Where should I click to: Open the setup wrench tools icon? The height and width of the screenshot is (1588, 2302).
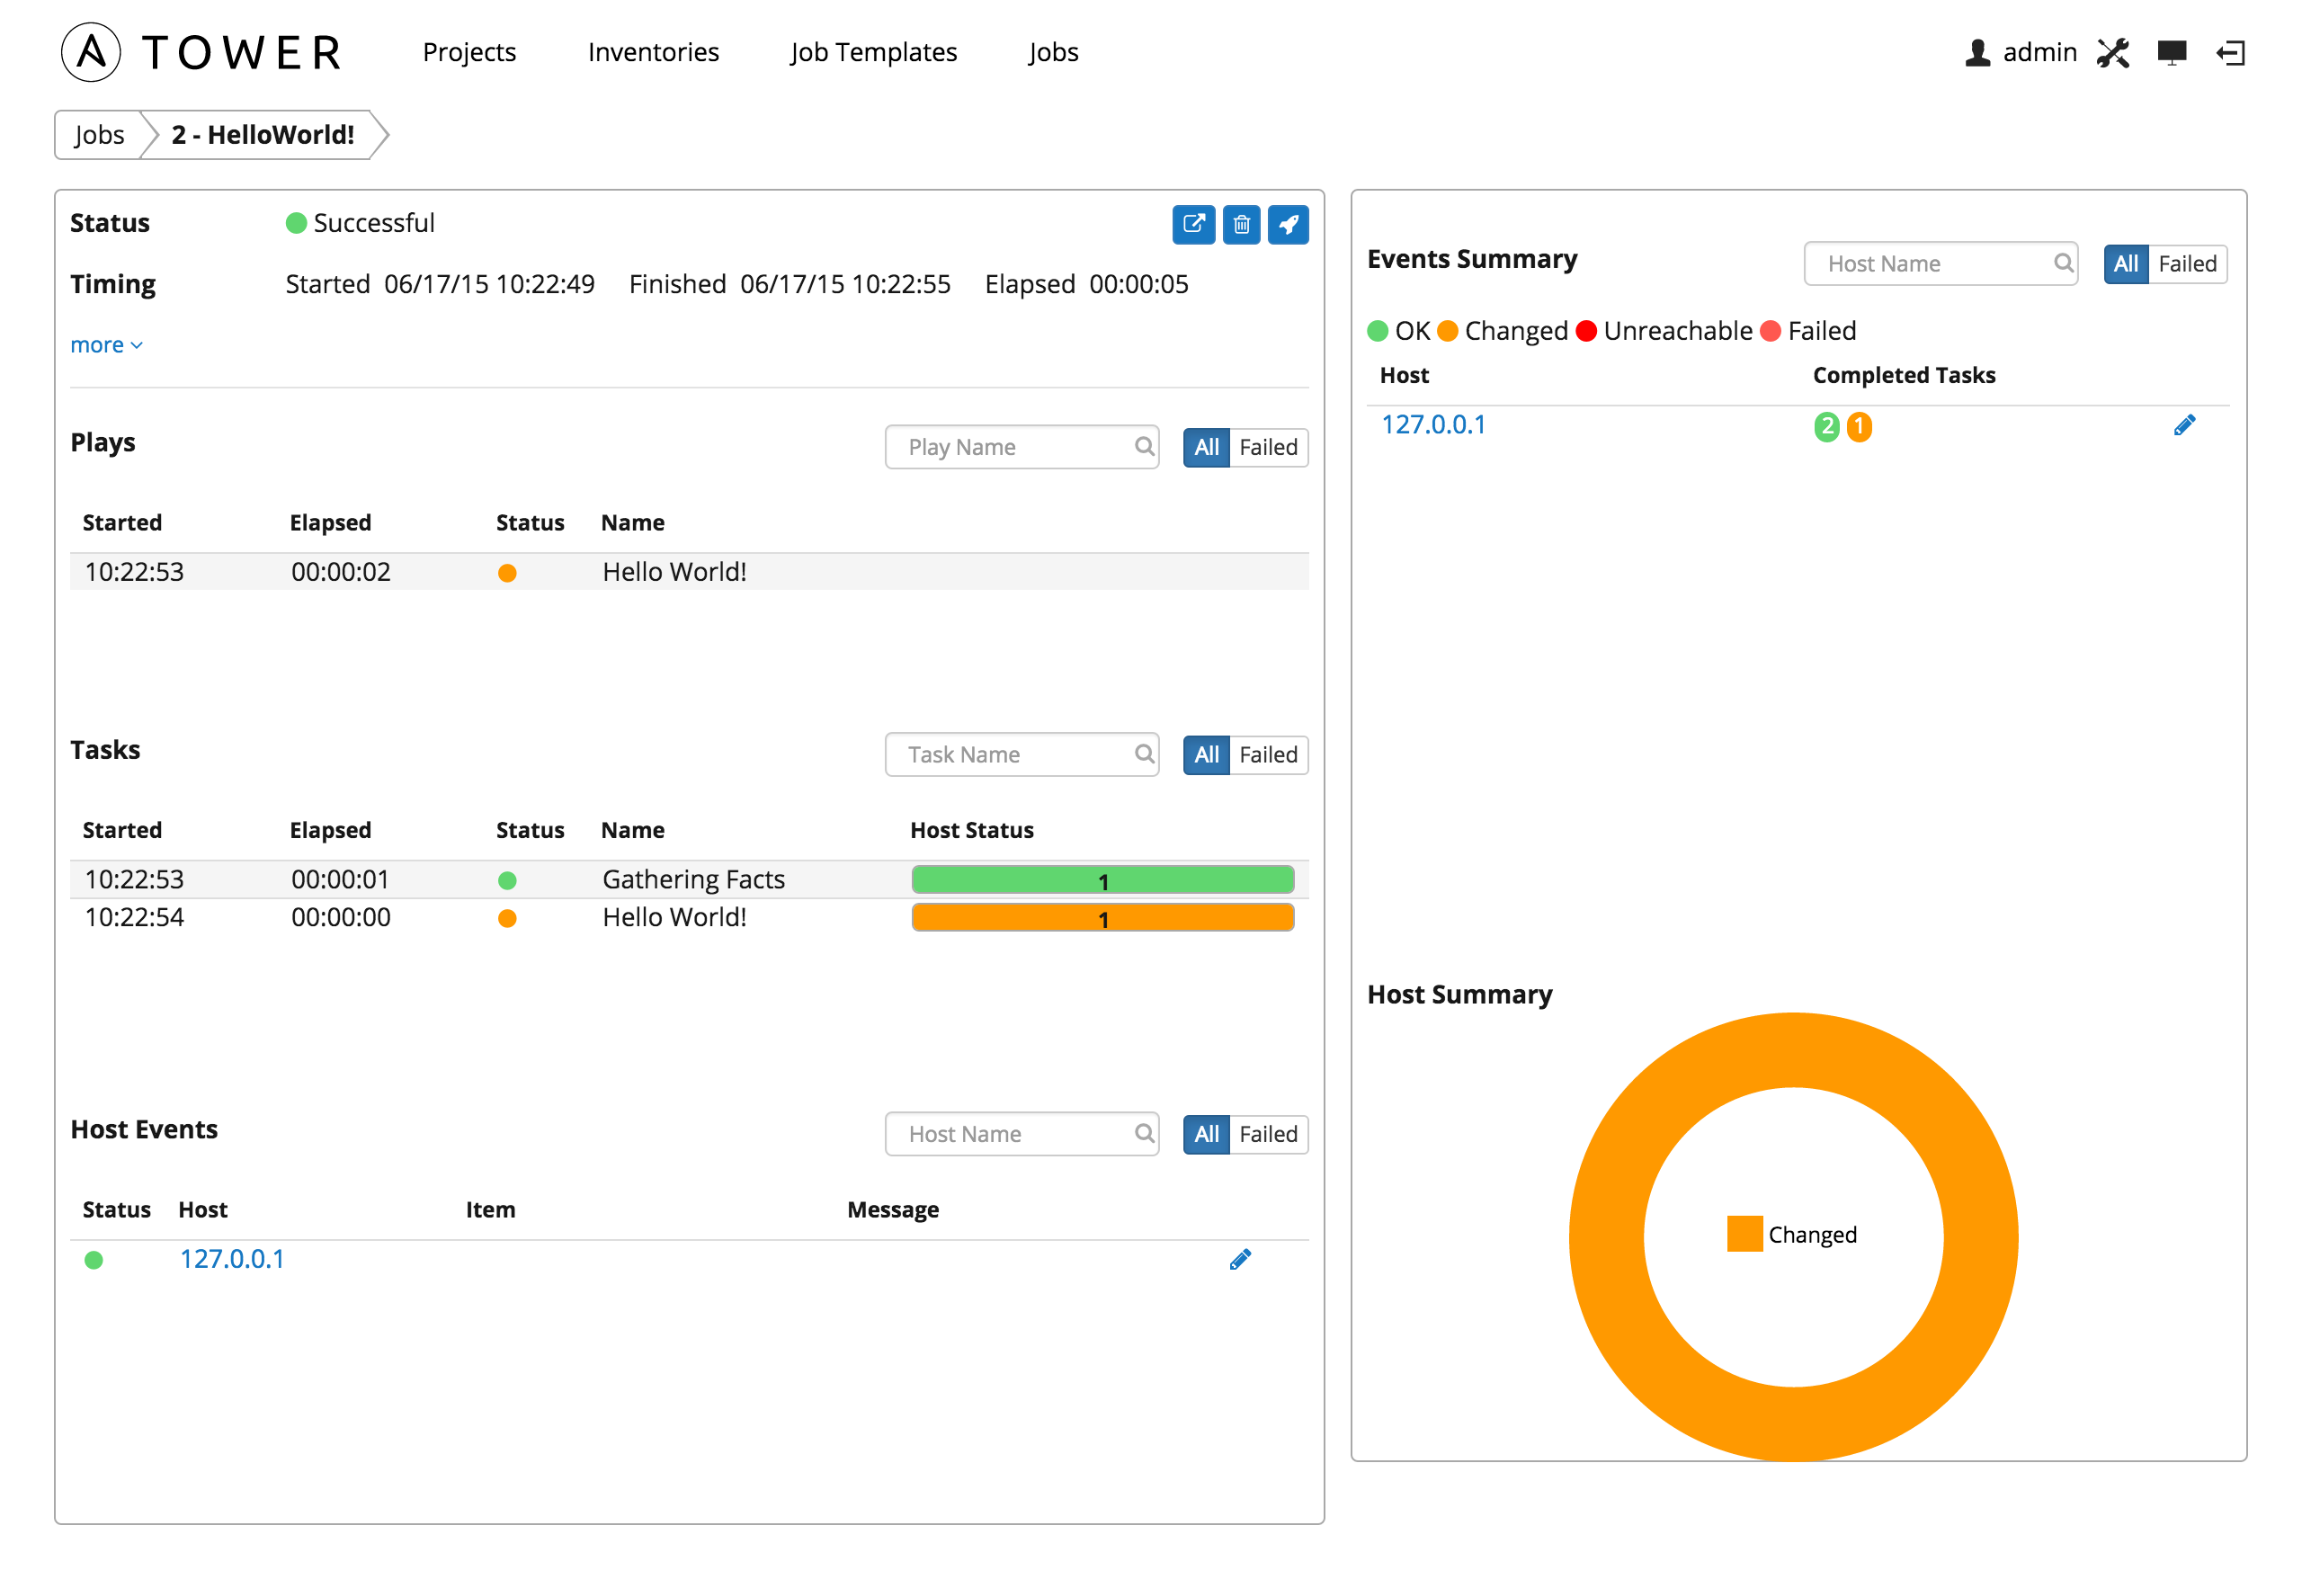coord(2113,53)
